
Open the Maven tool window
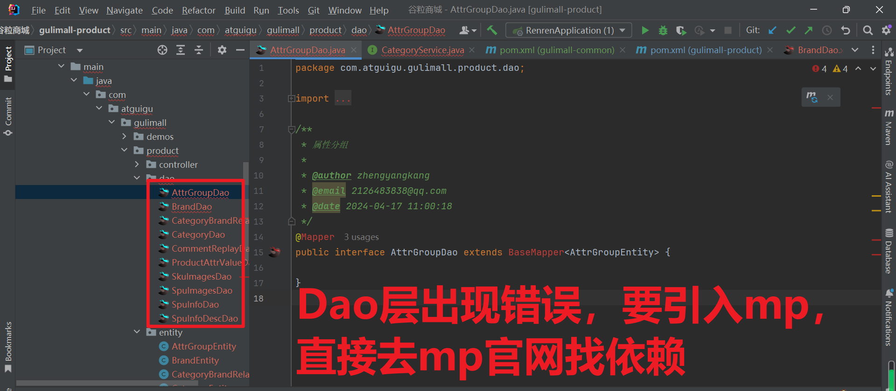pos(889,127)
